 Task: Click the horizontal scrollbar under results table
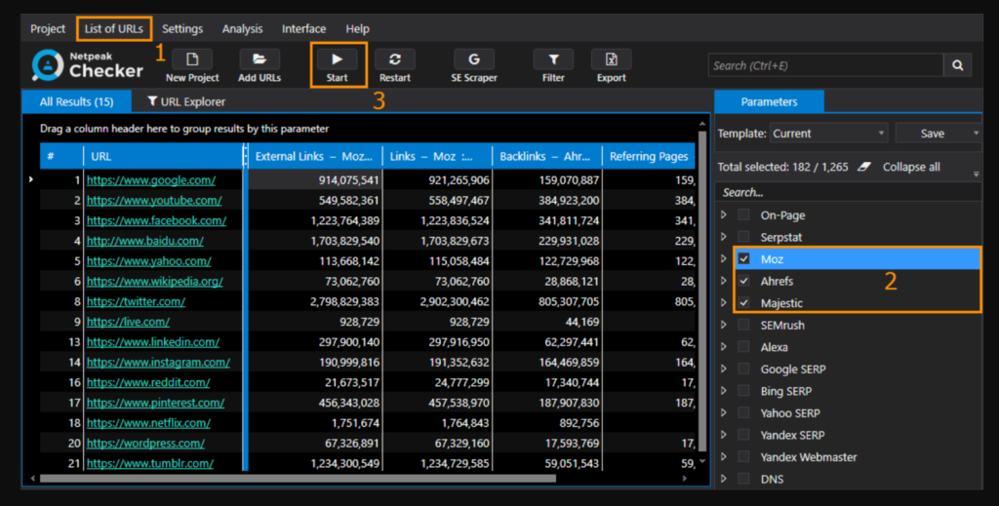pyautogui.click(x=293, y=479)
